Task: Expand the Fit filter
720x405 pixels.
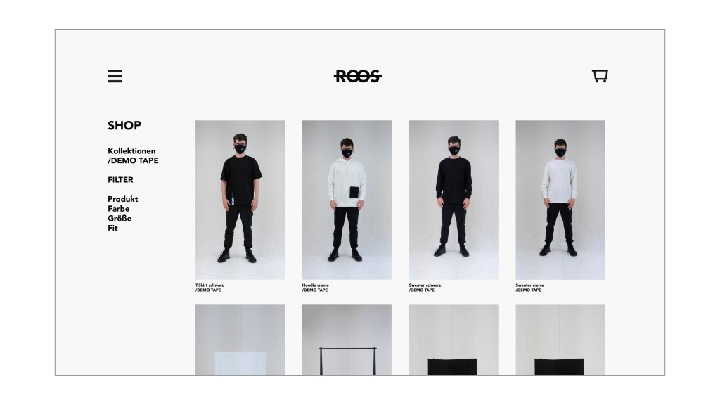Action: coord(112,228)
